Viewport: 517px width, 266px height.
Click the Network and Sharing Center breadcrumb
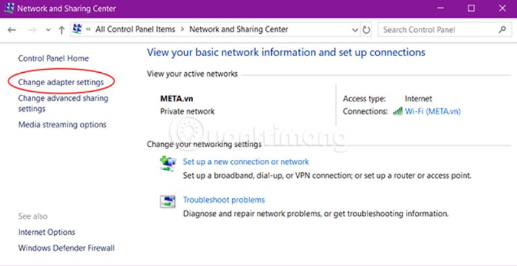coord(238,29)
